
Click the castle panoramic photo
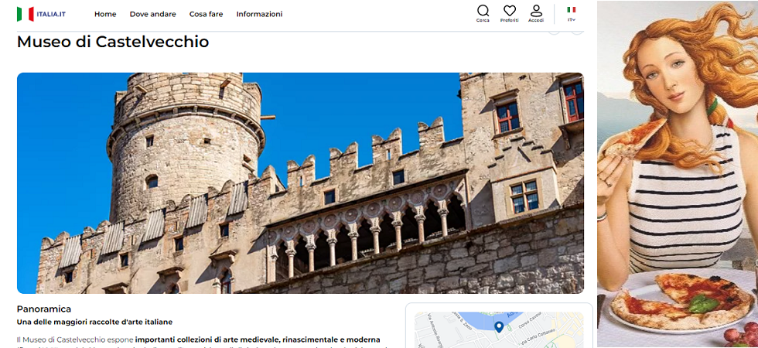pyautogui.click(x=300, y=183)
